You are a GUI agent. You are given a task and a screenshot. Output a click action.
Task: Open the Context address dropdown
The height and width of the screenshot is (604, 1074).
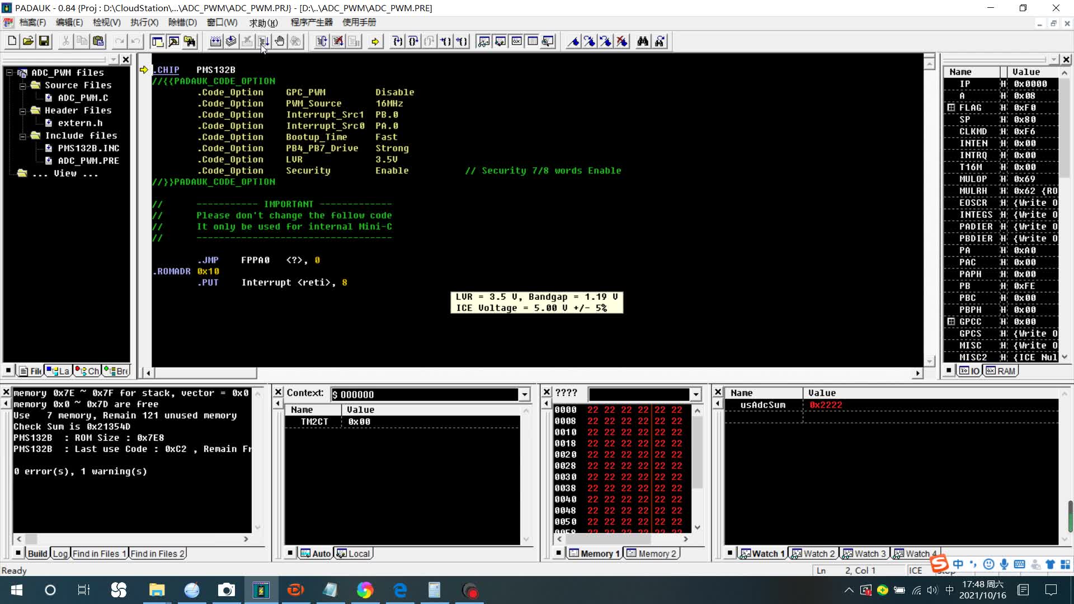pyautogui.click(x=524, y=394)
